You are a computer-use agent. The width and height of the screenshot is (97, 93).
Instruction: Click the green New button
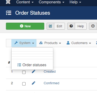[25, 26]
